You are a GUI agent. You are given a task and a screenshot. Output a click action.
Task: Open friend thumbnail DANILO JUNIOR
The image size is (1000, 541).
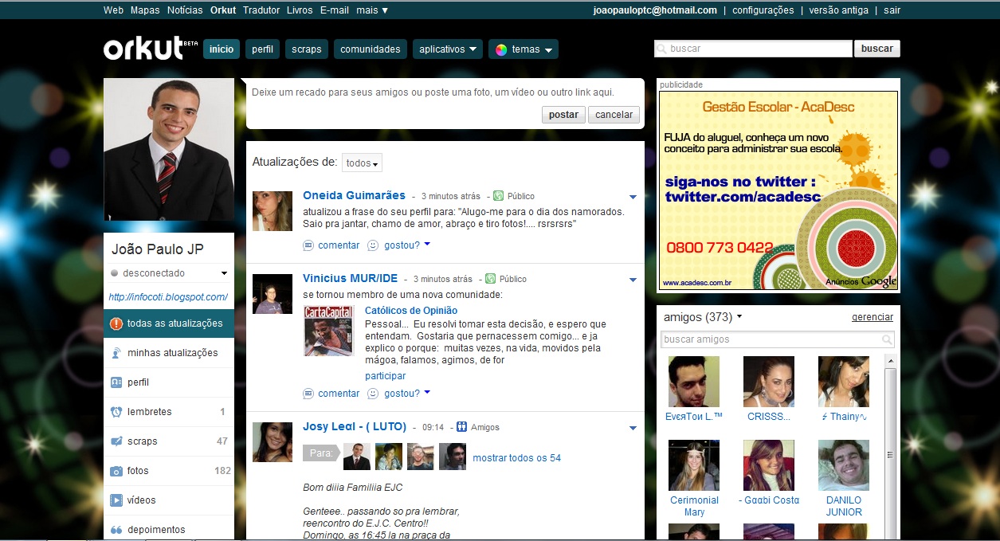[x=844, y=465]
